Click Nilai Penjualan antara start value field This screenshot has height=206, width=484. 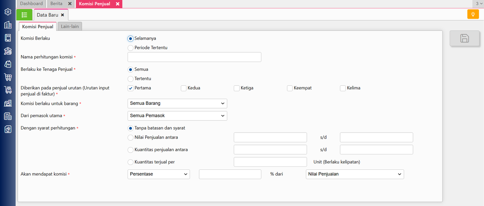coord(270,137)
